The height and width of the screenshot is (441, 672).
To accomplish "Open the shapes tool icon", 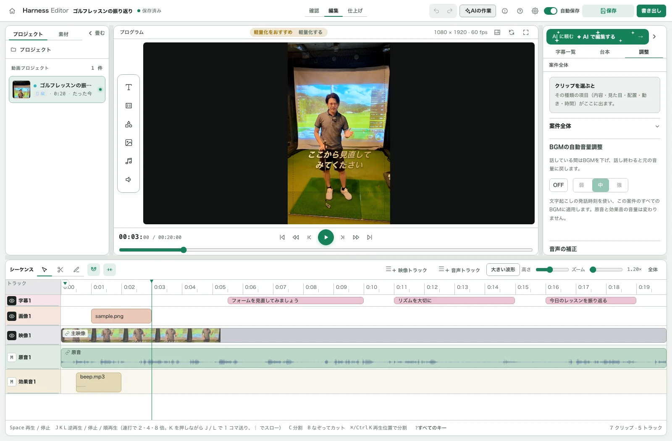I will [129, 124].
